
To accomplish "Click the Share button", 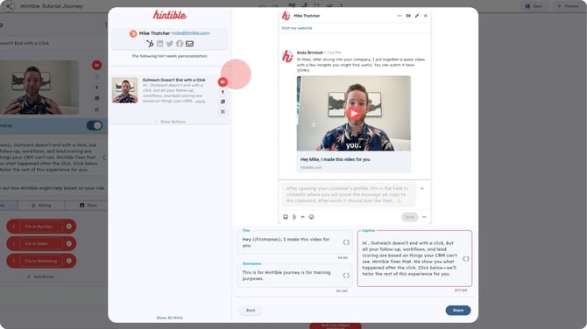I will [x=458, y=311].
